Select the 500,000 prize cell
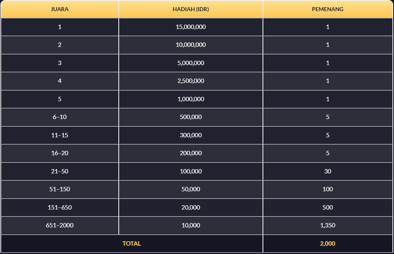 click(x=191, y=117)
